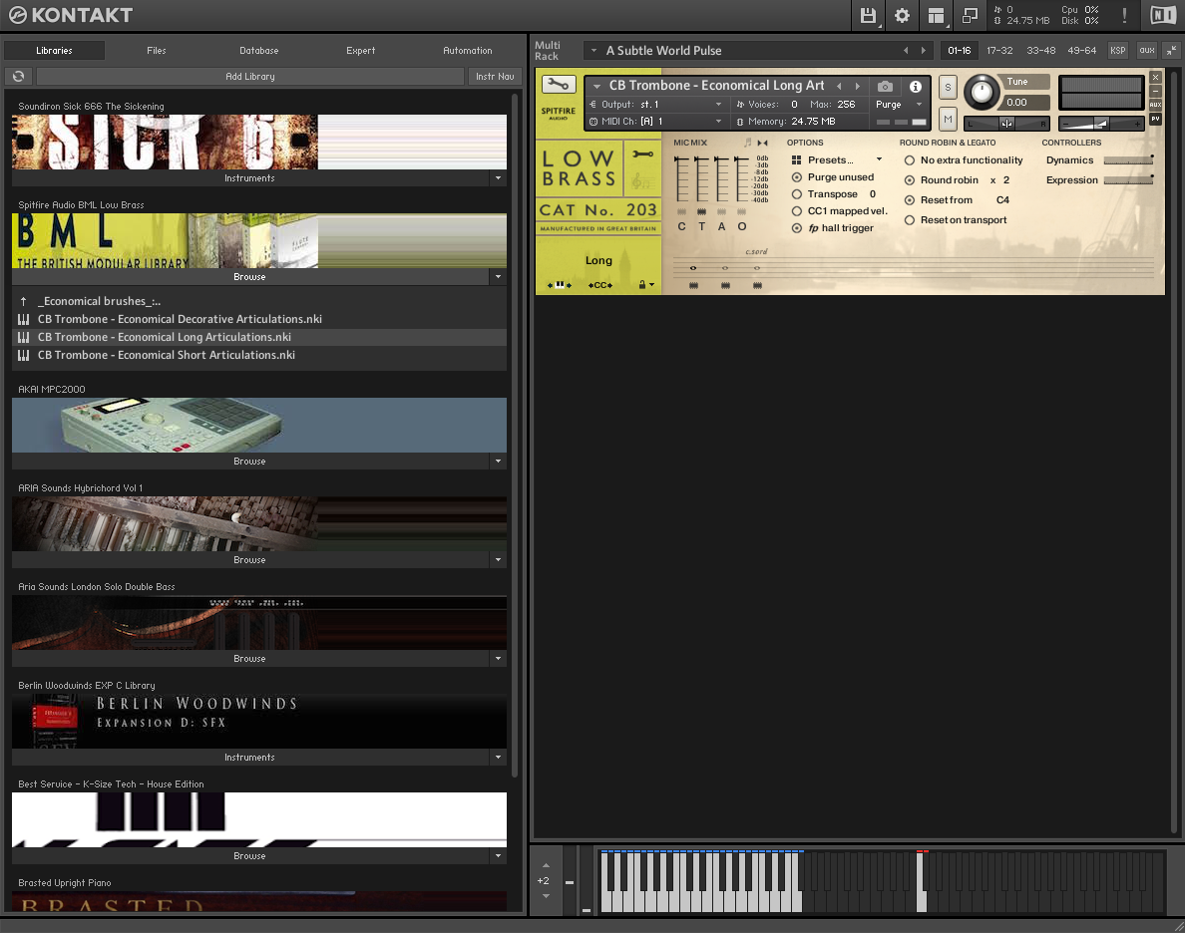Select No extra functionality

909,160
